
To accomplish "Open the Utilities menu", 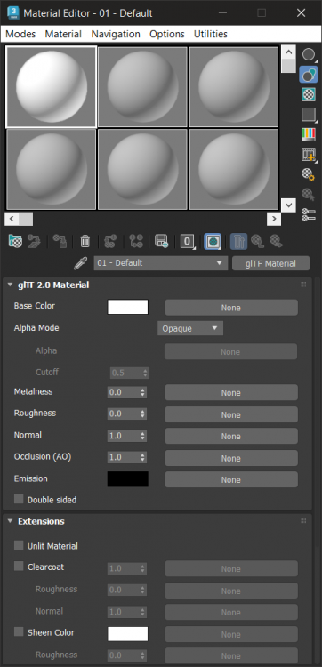I will [x=211, y=34].
